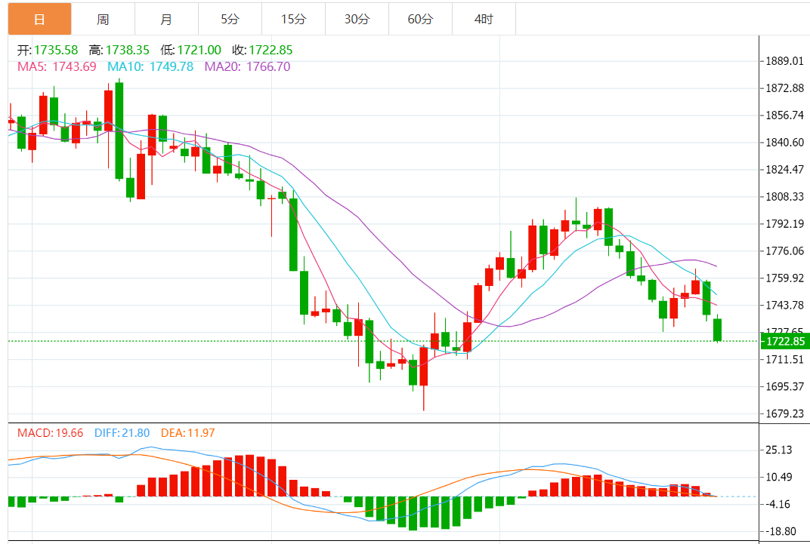Click the 1840.60 price axis label
The width and height of the screenshot is (810, 544).
[784, 143]
